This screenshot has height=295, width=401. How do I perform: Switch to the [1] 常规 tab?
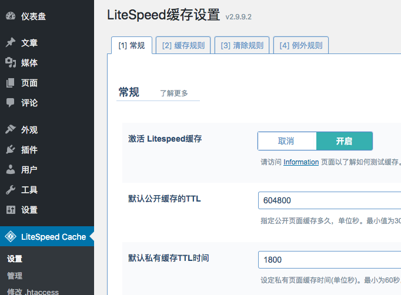pyautogui.click(x=132, y=45)
